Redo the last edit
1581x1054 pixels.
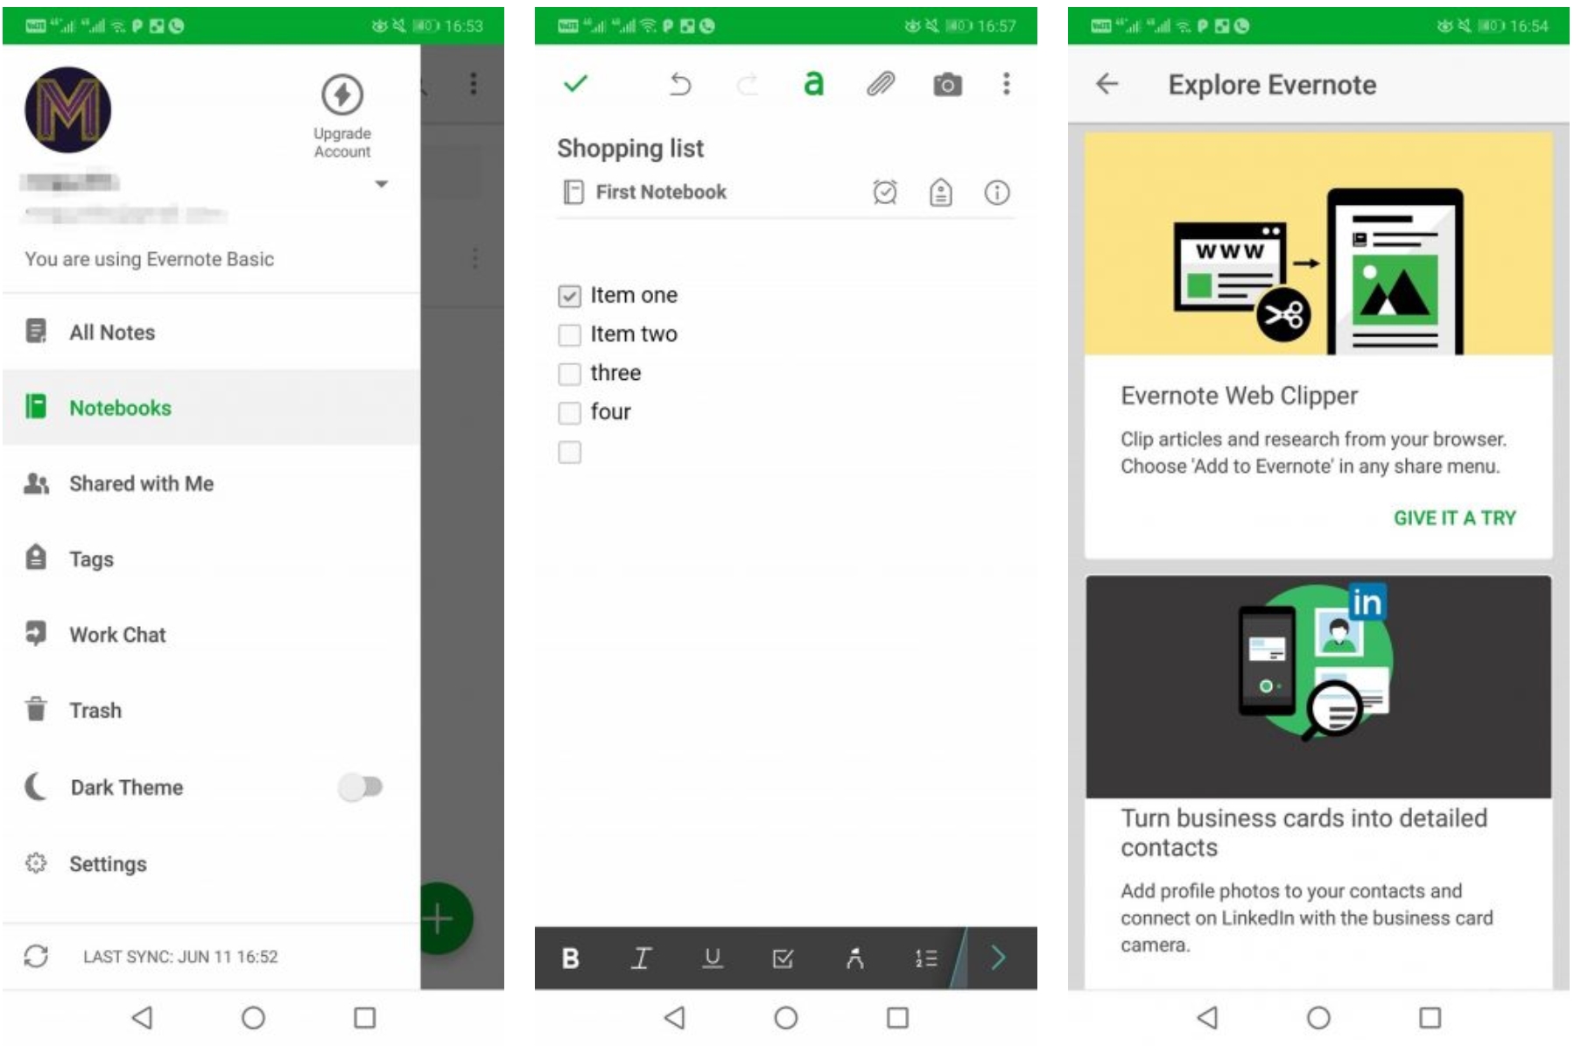(x=747, y=84)
